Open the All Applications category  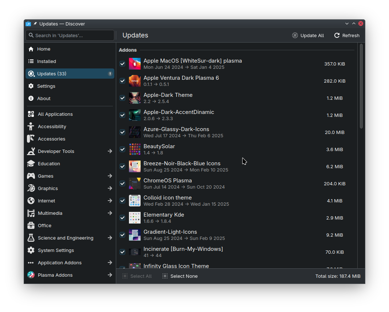[70, 114]
